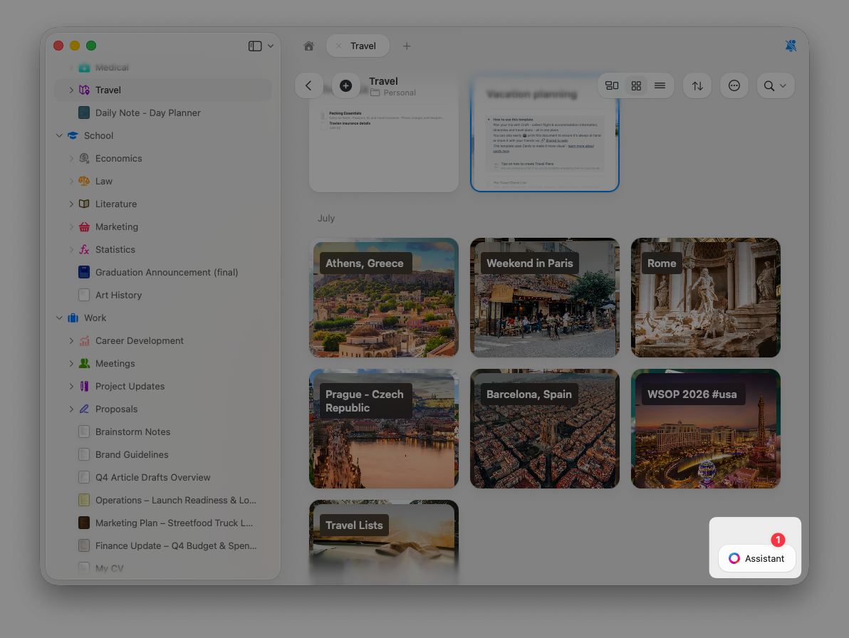This screenshot has width=849, height=638.
Task: Click the Marketing basket icon
Action: tap(84, 226)
